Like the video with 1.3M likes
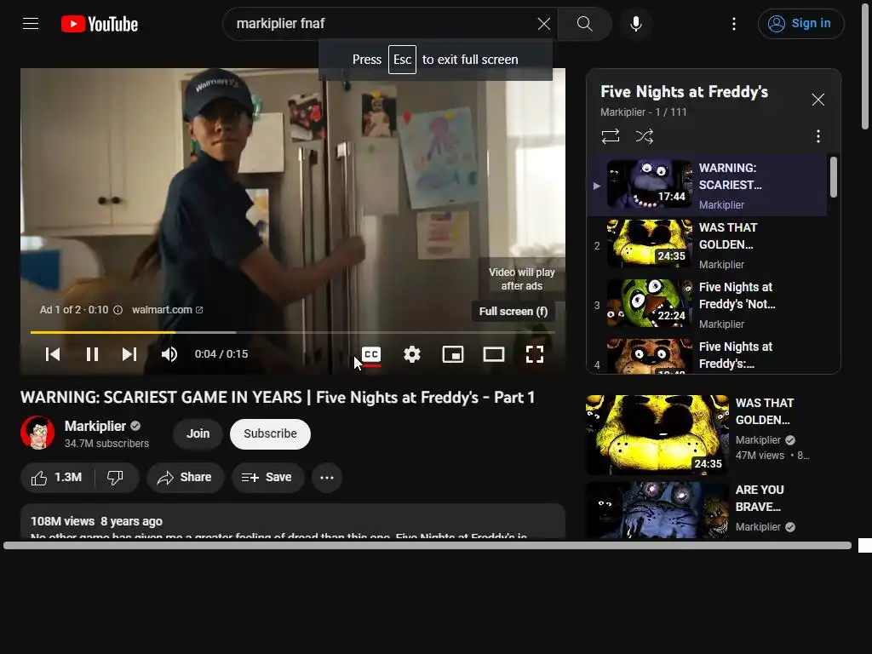 [57, 477]
